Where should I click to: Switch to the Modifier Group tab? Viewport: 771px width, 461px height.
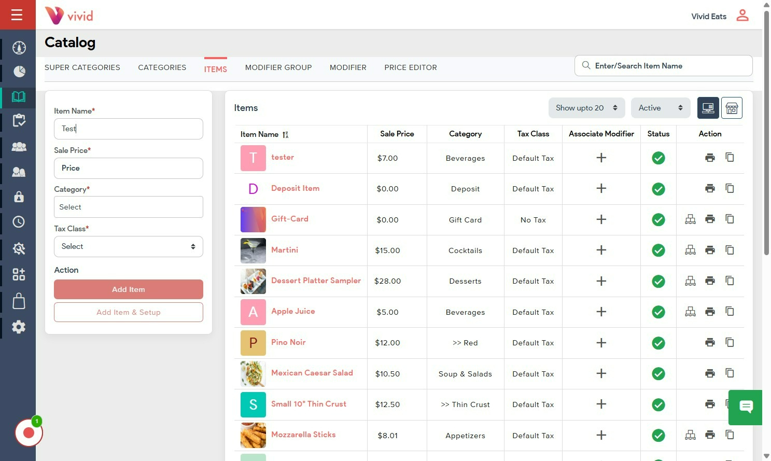278,67
